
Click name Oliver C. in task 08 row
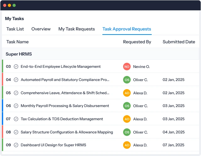140,132
